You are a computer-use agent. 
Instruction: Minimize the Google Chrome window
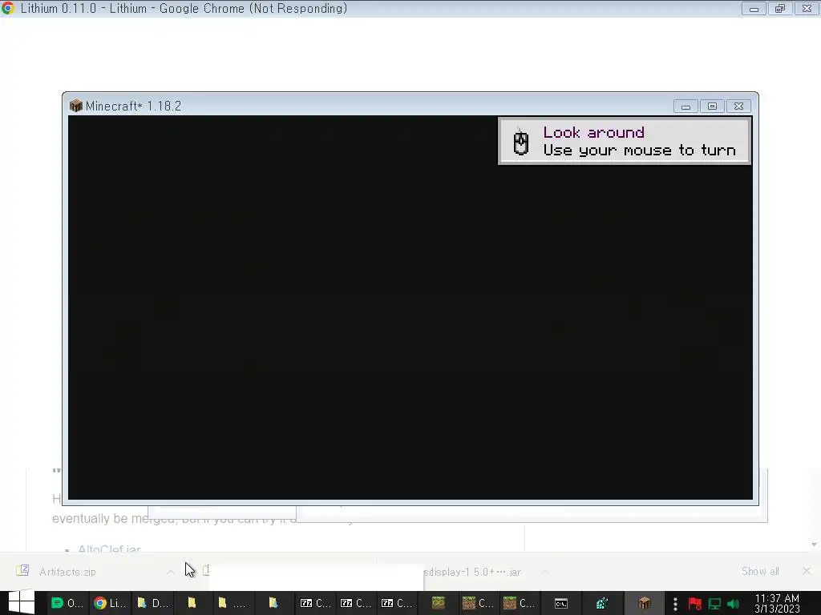pyautogui.click(x=754, y=8)
